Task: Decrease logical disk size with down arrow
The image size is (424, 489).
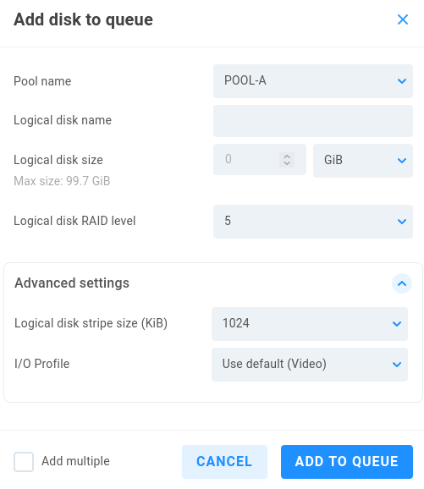Action: 287,163
